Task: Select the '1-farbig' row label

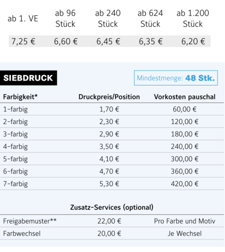Action: pyautogui.click(x=15, y=109)
